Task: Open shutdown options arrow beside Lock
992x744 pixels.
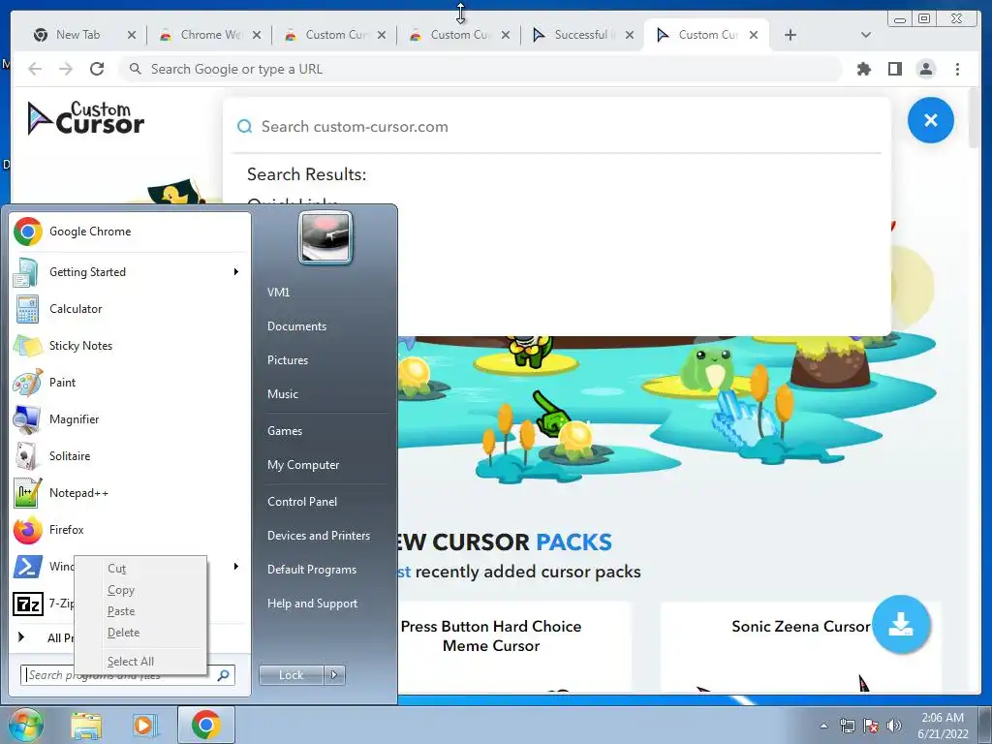Action: coord(334,675)
